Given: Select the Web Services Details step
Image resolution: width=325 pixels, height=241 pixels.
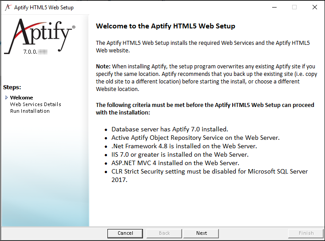Looking at the screenshot, I should coord(36,104).
